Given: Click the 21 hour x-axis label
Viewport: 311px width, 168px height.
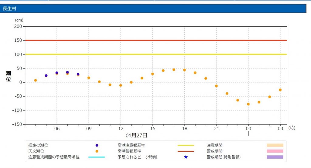Looking at the screenshot, I should click(217, 129).
